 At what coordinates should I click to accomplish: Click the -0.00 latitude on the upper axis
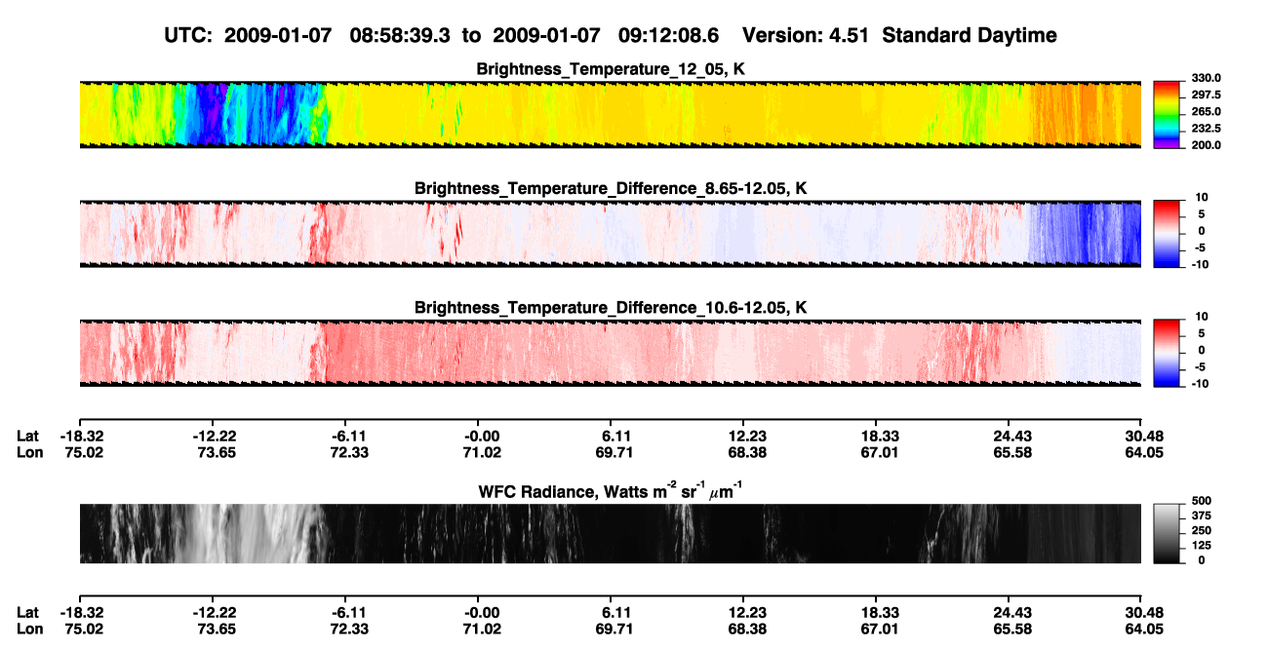click(x=478, y=436)
